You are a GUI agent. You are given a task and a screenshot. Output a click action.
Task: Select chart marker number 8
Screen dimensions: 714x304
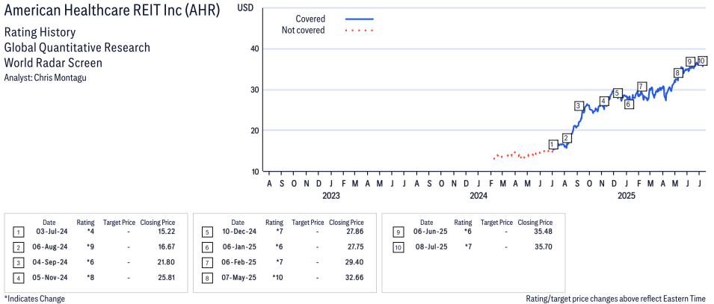(x=677, y=72)
